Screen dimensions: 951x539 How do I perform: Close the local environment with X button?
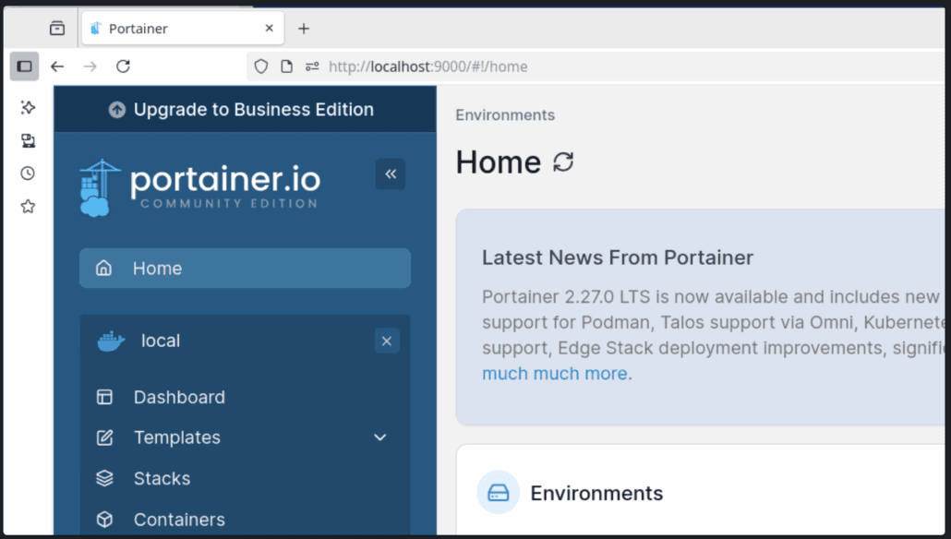click(387, 341)
